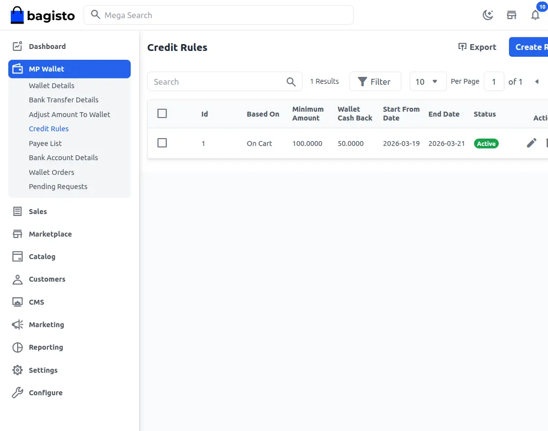This screenshot has height=431, width=548.
Task: Click the magnifier in the search bar
Action: coord(291,81)
